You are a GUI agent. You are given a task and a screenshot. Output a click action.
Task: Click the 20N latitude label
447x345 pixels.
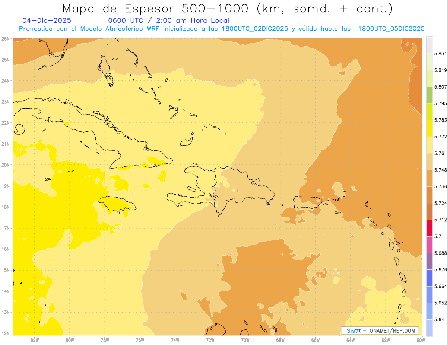5,165
